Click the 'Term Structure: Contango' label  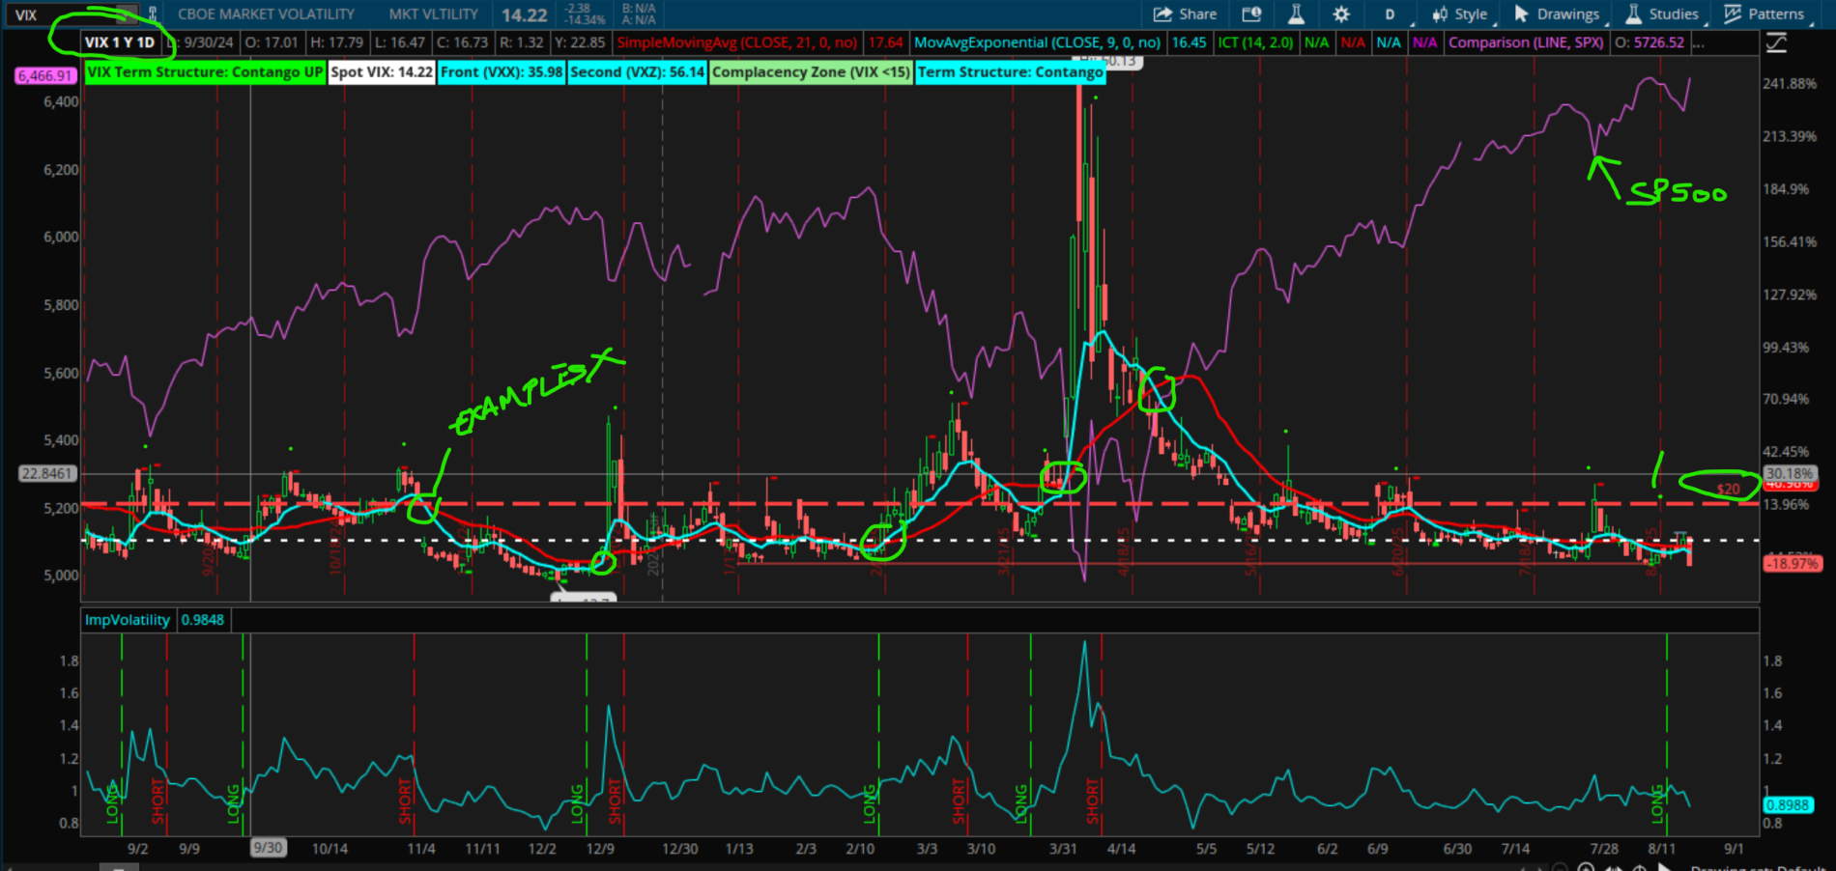click(1010, 72)
